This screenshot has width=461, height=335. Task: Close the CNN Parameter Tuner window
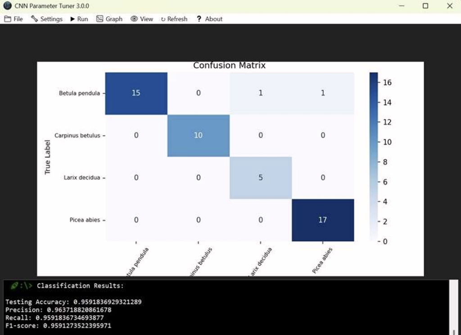point(449,6)
